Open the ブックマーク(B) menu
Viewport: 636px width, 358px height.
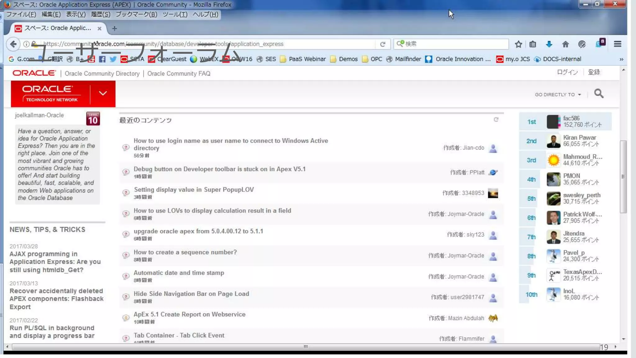pos(136,14)
